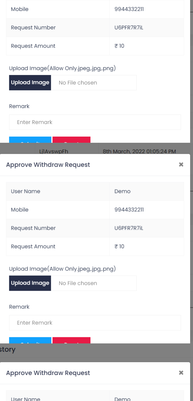Click the cut-off red Reset button above the 8th March row
Viewport: 193px width, 401px height.
coord(72,140)
